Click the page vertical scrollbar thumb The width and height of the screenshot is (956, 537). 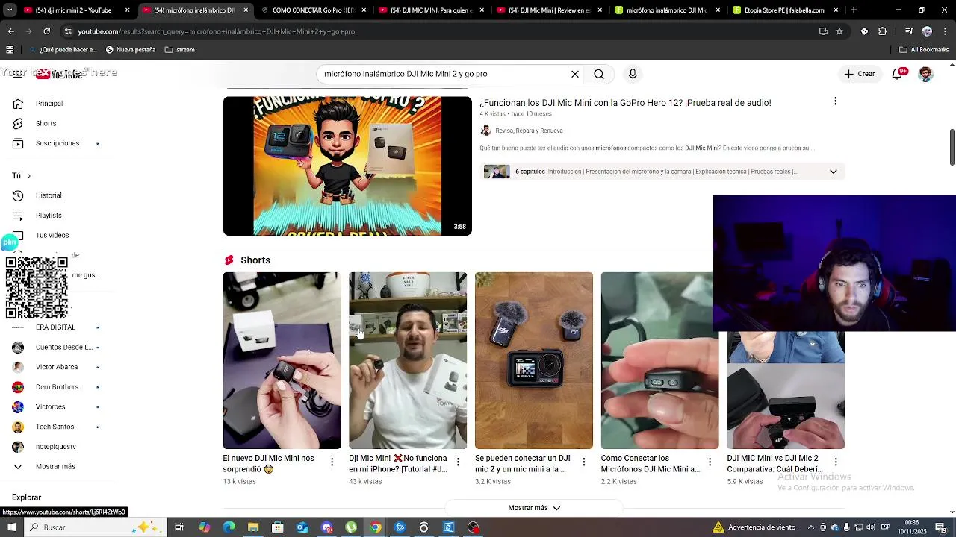click(x=952, y=148)
